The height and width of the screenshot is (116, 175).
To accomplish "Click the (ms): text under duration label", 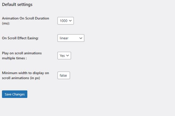I will point(6,23).
